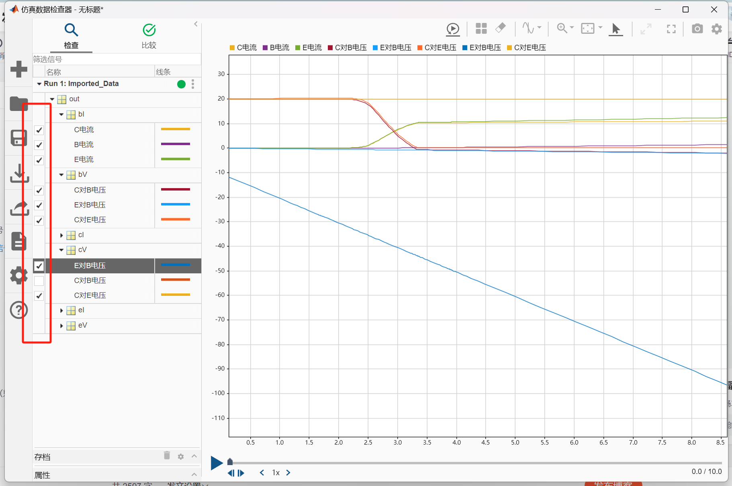The width and height of the screenshot is (732, 486).
Task: Click the 筛选信号 filter input field
Action: 117,59
